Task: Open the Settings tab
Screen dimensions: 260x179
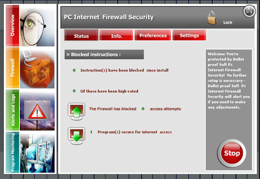Action: [190, 35]
